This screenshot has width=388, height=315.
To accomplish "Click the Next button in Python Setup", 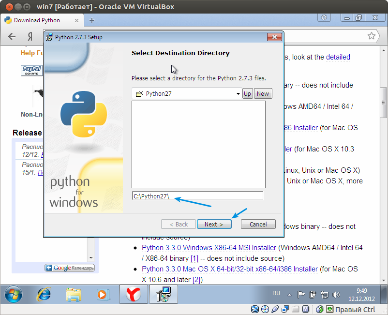I will (214, 224).
